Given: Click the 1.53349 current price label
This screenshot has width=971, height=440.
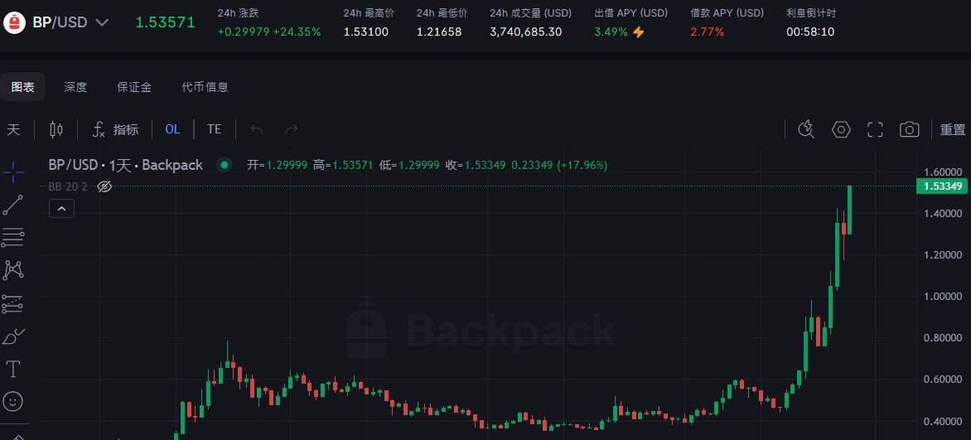Looking at the screenshot, I should click(942, 186).
